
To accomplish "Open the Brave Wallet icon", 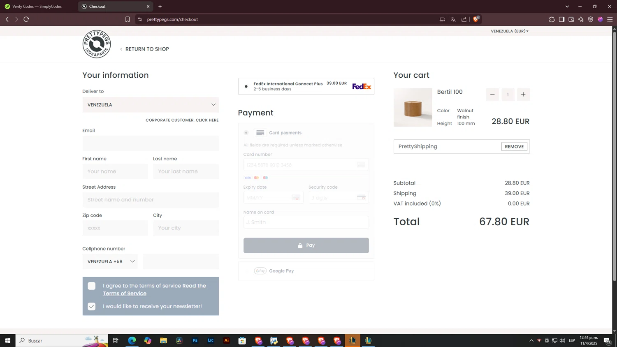I will pos(571,19).
